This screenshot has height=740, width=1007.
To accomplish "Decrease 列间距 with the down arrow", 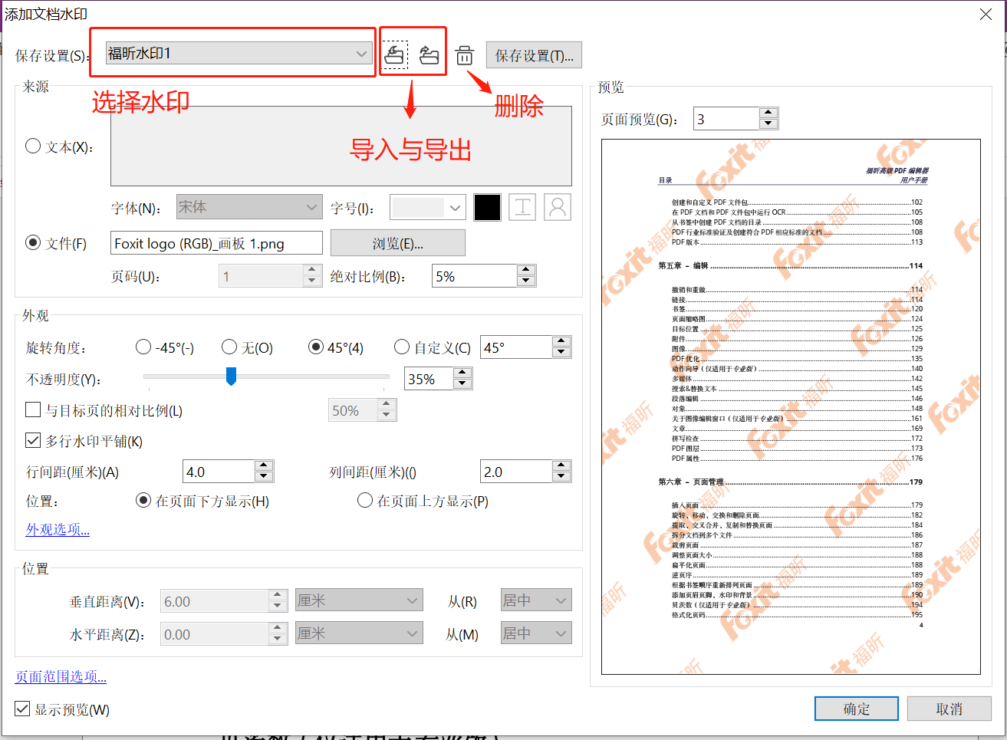I will point(562,476).
